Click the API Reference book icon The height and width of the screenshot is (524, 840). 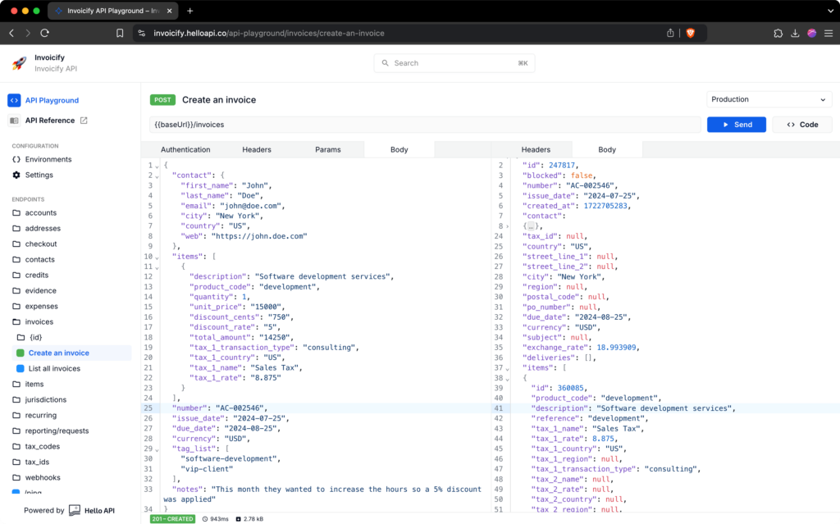[x=14, y=121]
